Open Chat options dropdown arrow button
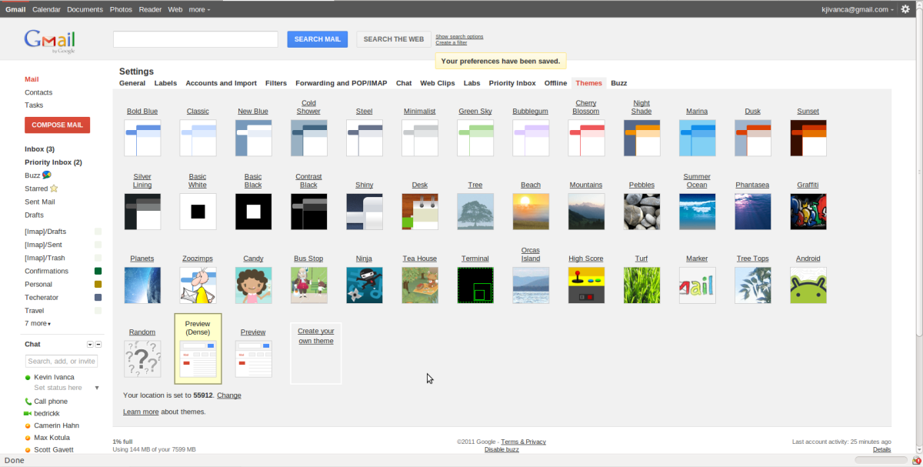Viewport: 923px width, 467px height. click(90, 345)
